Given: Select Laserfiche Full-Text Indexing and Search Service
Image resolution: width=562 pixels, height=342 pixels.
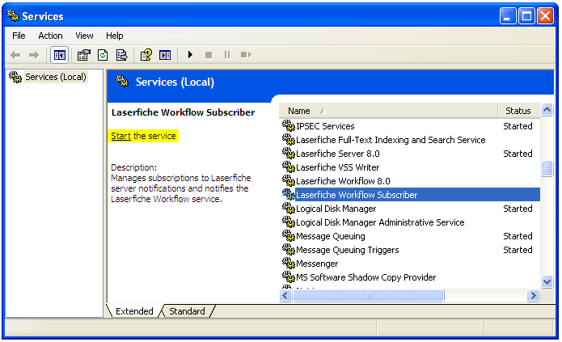Looking at the screenshot, I should (410, 140).
